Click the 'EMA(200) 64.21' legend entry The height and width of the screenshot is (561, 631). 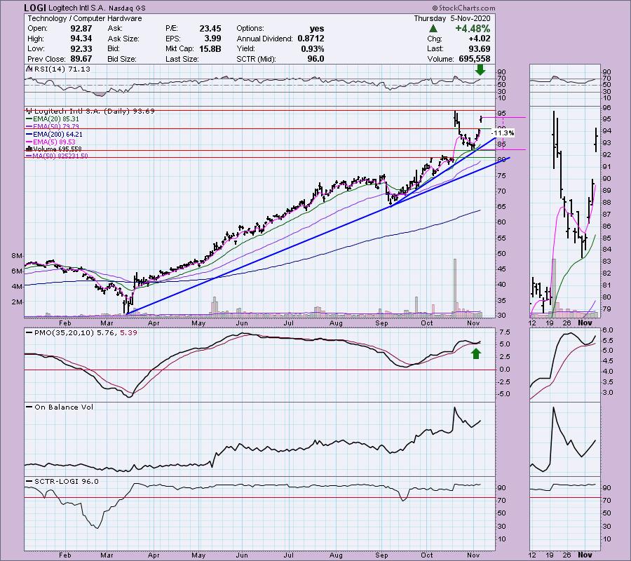click(58, 134)
